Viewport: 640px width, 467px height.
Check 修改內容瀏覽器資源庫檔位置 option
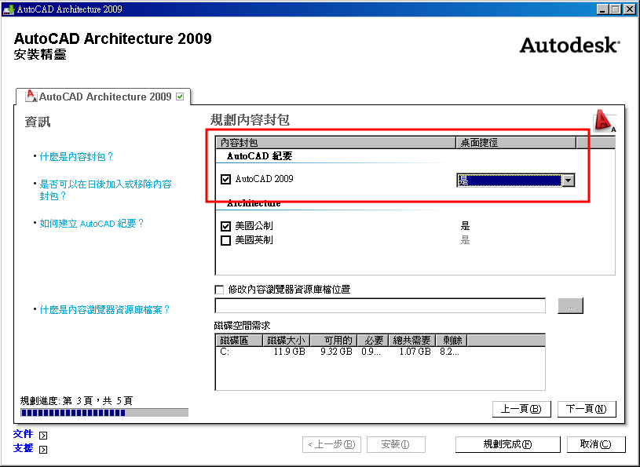tap(219, 290)
